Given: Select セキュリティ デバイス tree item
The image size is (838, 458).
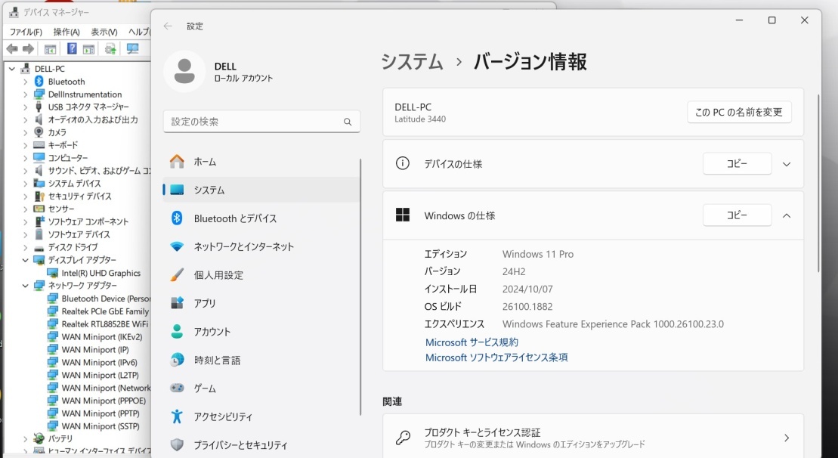Looking at the screenshot, I should (79, 197).
